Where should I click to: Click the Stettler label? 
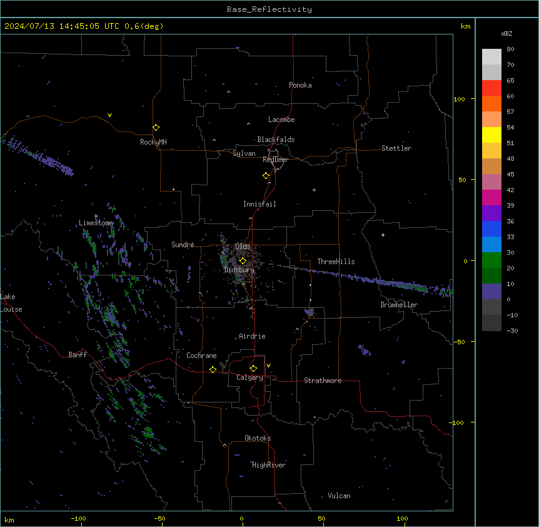click(396, 148)
